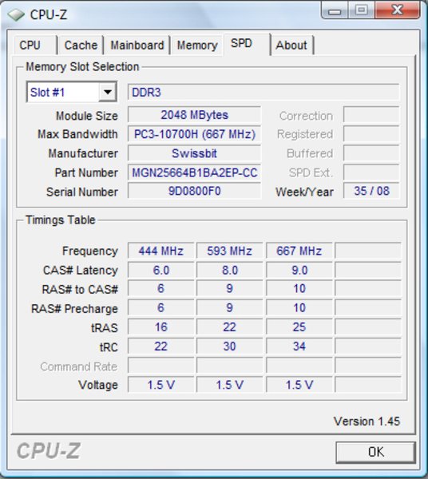Click the 1.5 V voltage under 444 MHz
The image size is (428, 479).
tap(160, 385)
